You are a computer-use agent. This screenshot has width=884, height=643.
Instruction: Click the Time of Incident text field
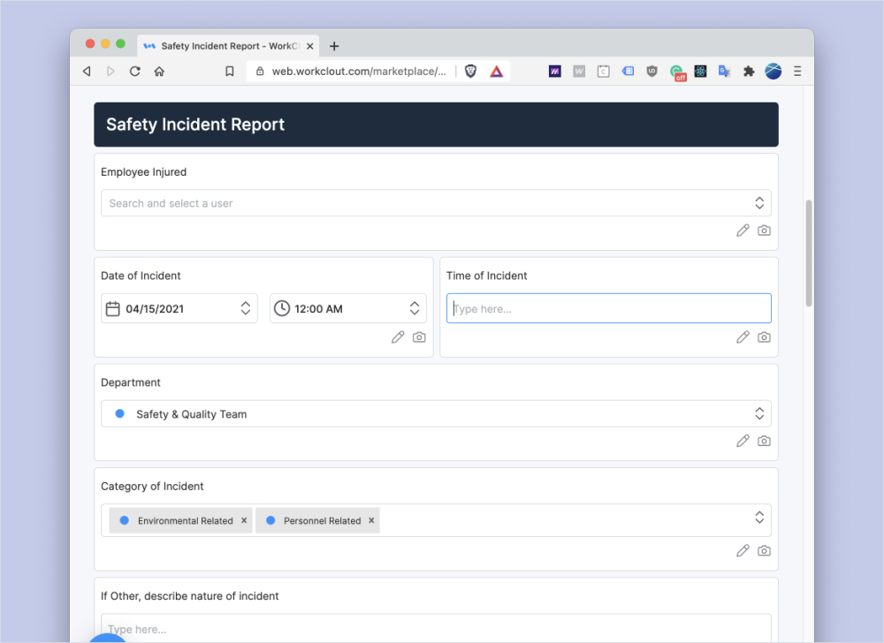tap(608, 308)
